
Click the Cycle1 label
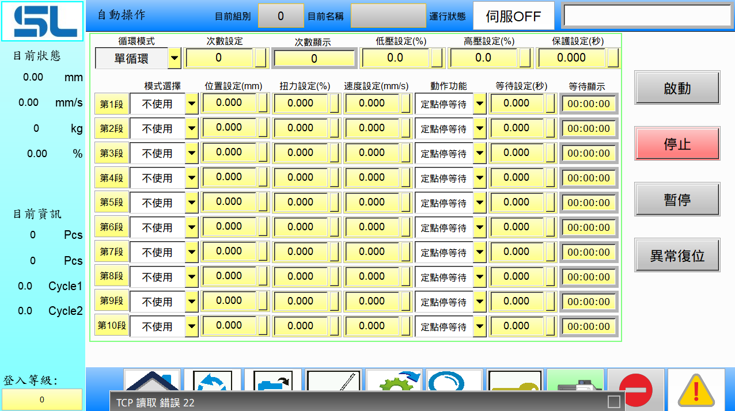coord(66,286)
